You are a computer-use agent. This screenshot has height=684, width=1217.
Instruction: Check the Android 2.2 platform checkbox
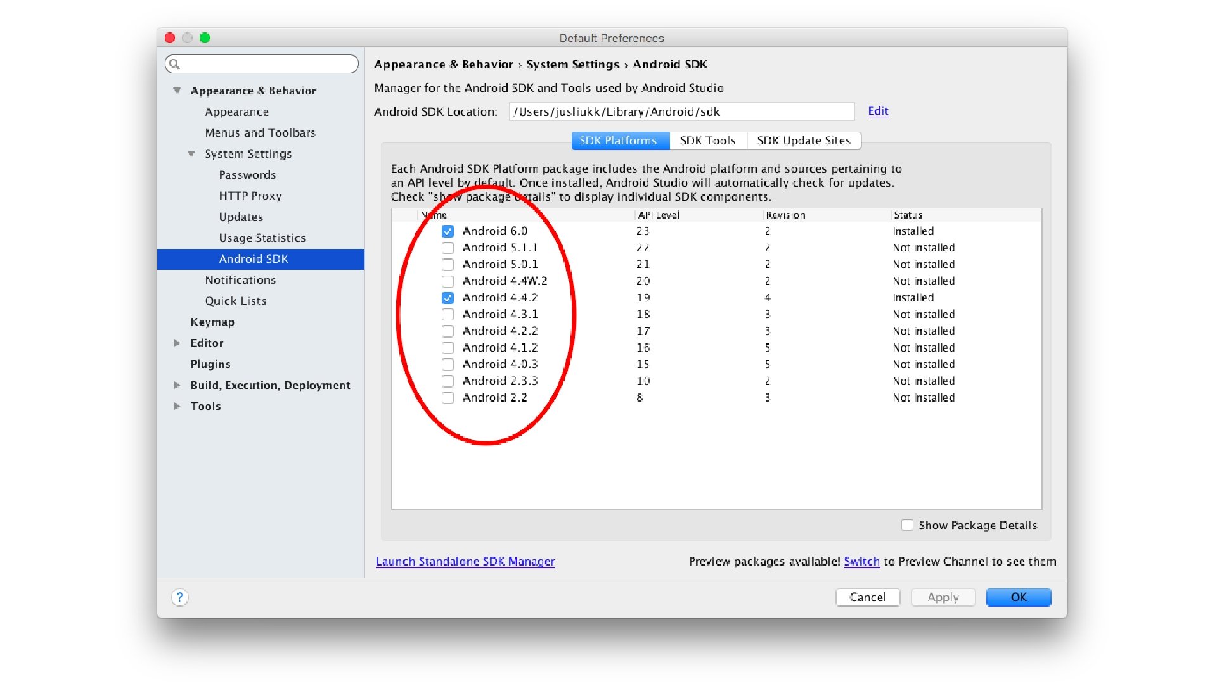[x=448, y=398]
